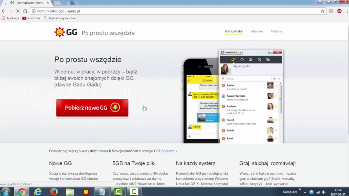
Task: Open the YouTube bookmark
Action: 31,18
